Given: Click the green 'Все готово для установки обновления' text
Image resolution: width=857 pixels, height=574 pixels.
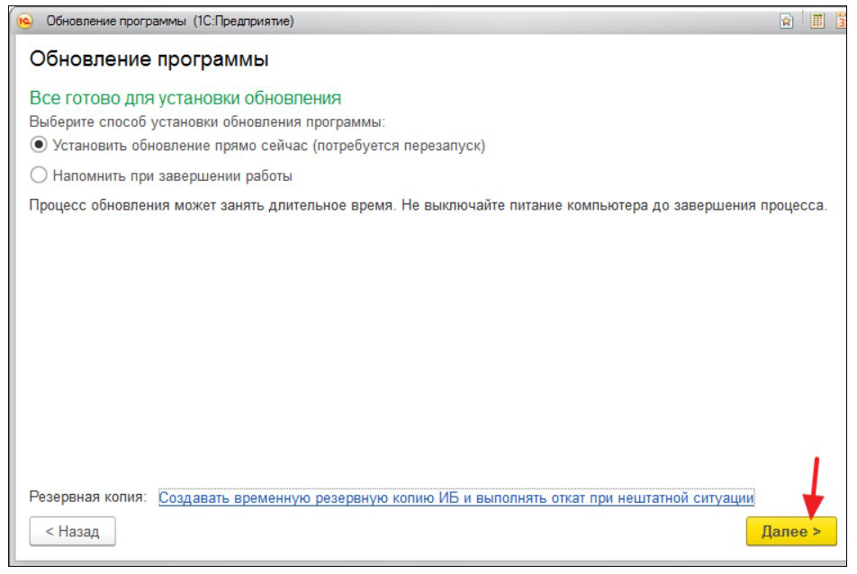Looking at the screenshot, I should point(185,98).
